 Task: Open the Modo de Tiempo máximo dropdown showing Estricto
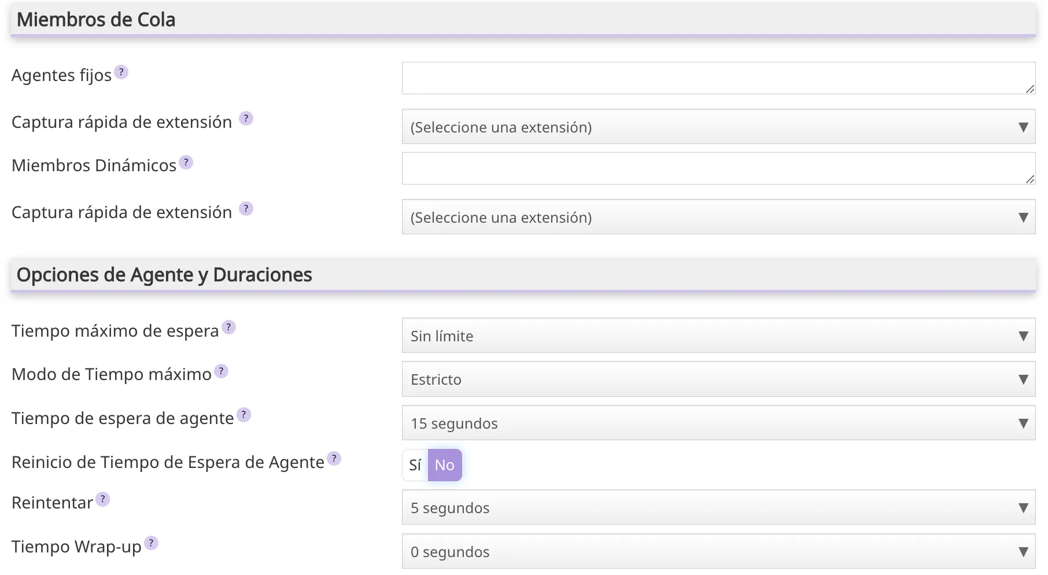coord(718,379)
